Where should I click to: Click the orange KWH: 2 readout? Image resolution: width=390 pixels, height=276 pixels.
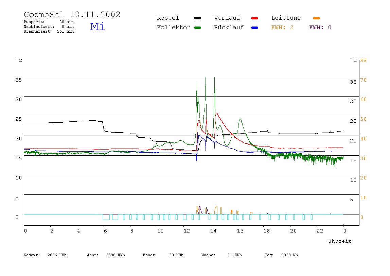[282, 28]
